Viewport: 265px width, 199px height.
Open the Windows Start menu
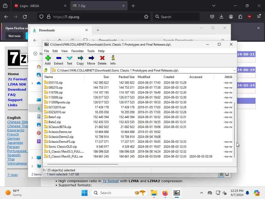tap(85, 193)
